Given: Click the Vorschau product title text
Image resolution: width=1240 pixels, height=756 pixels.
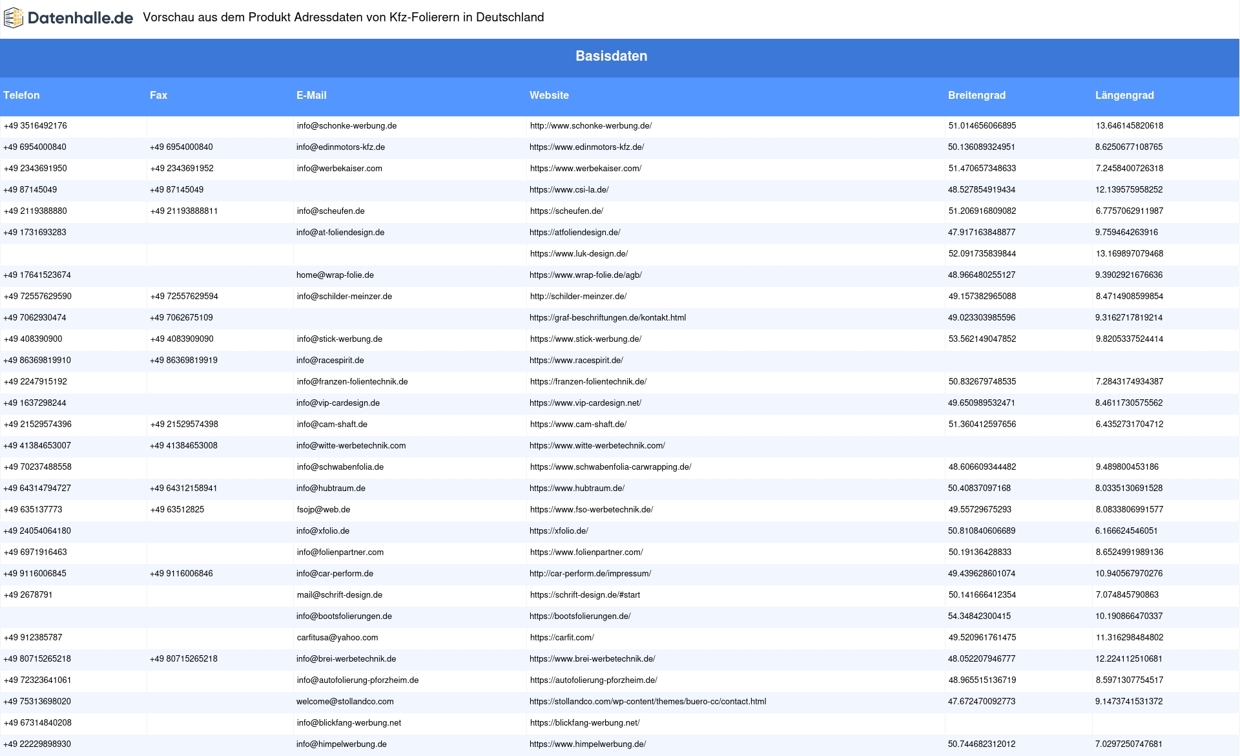Looking at the screenshot, I should [x=344, y=17].
